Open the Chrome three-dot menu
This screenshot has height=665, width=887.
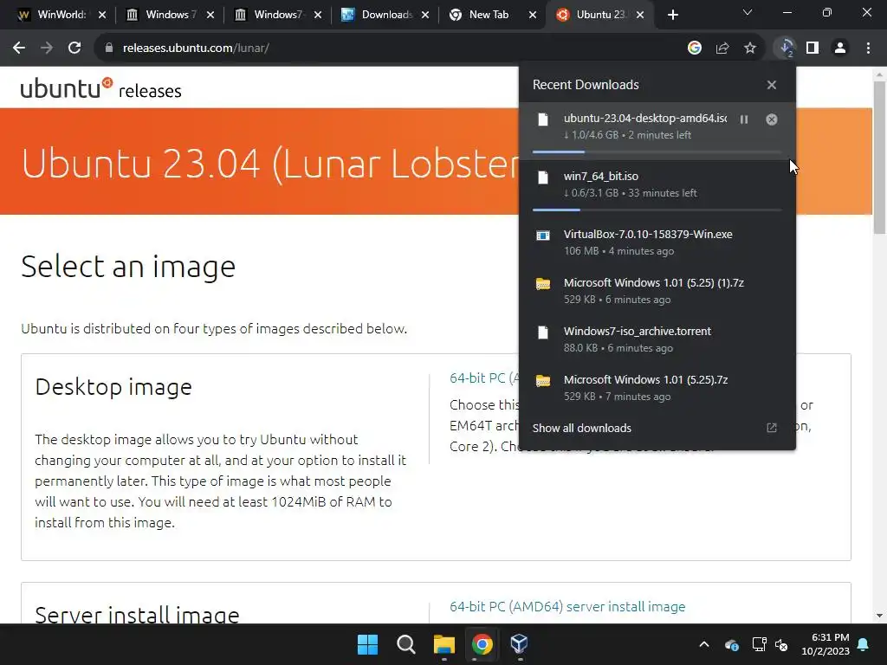pyautogui.click(x=868, y=48)
